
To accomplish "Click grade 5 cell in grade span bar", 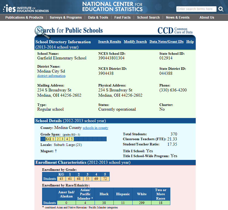I will [x=72, y=139].
